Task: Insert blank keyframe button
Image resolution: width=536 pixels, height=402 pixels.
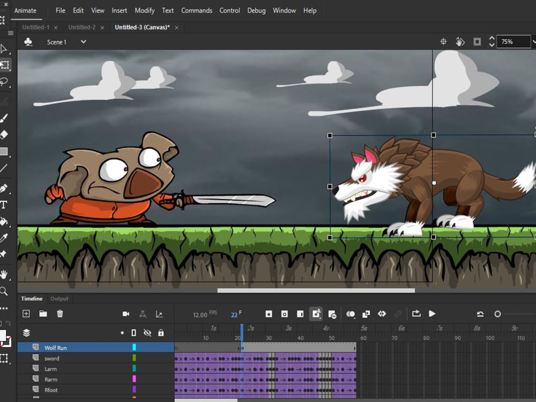Action: click(x=285, y=314)
